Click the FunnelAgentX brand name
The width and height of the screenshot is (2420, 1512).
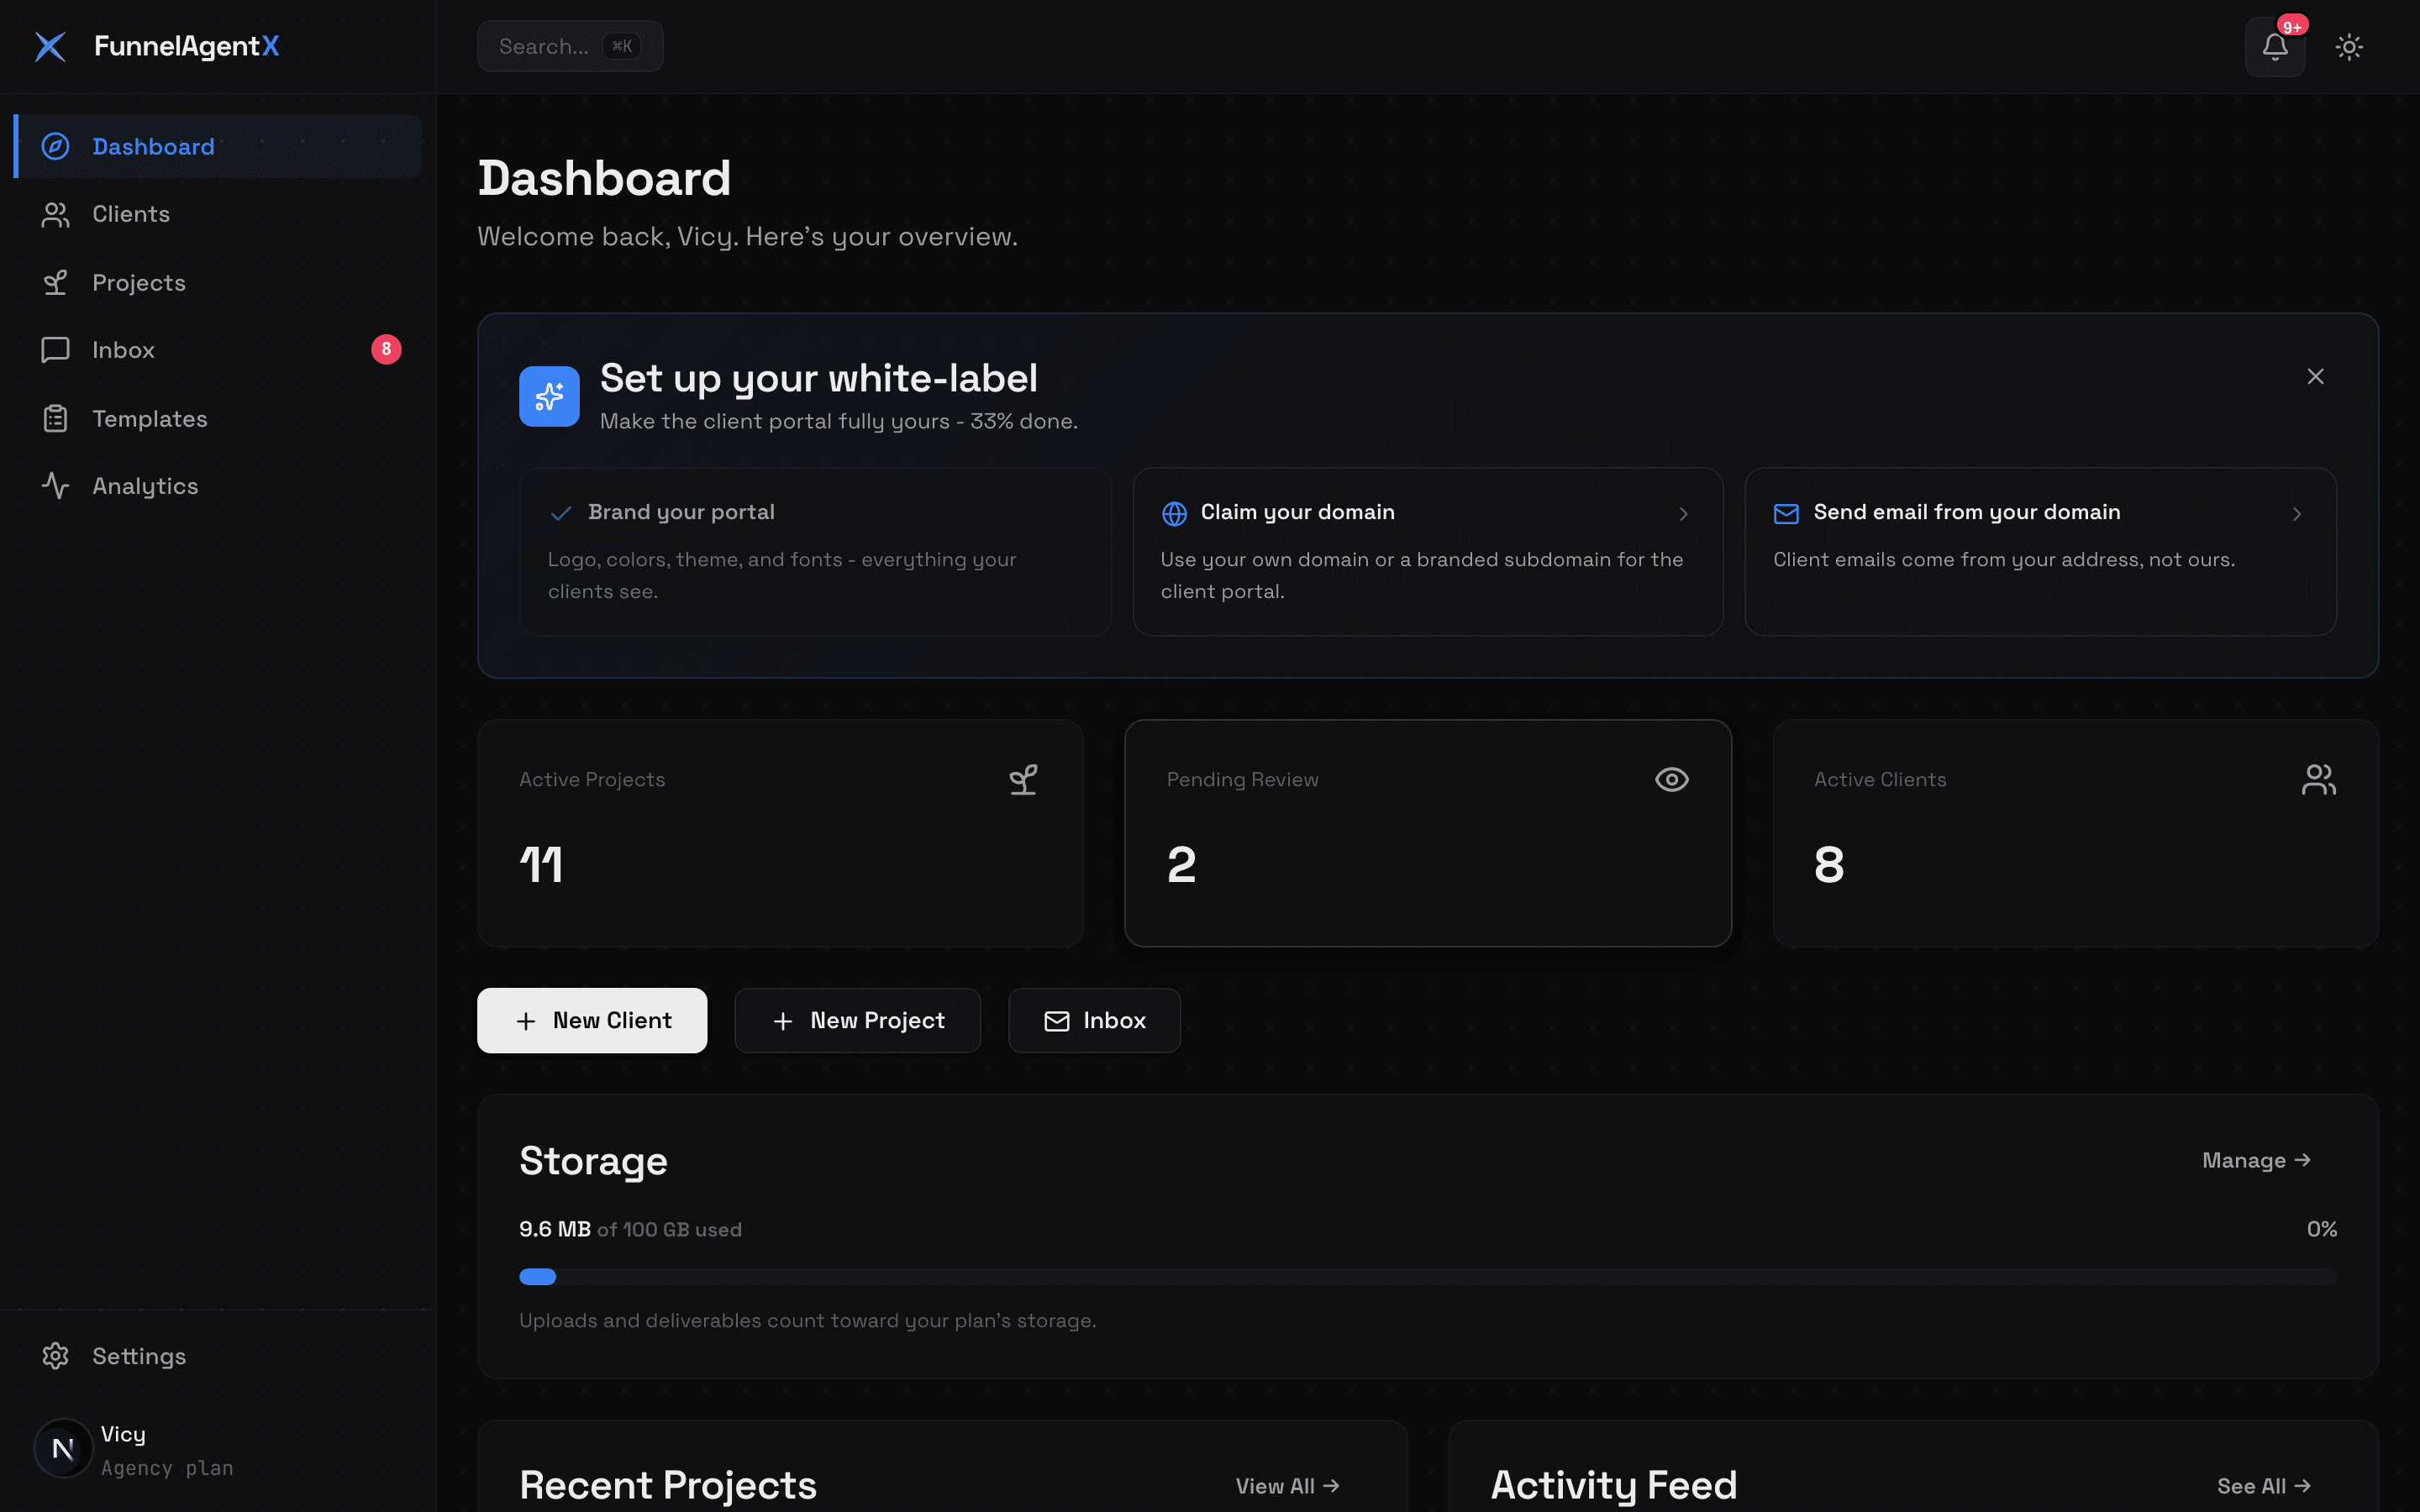coord(186,46)
